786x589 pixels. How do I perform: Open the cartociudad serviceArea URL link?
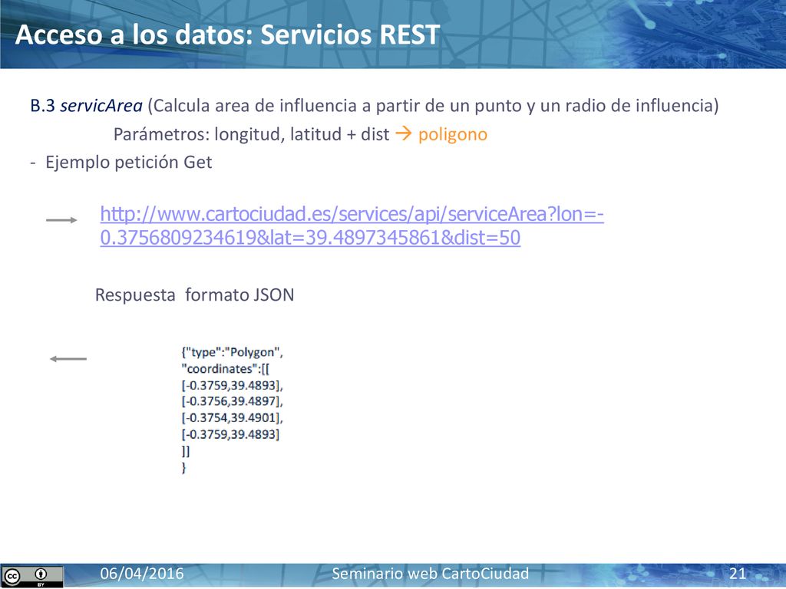click(x=352, y=225)
